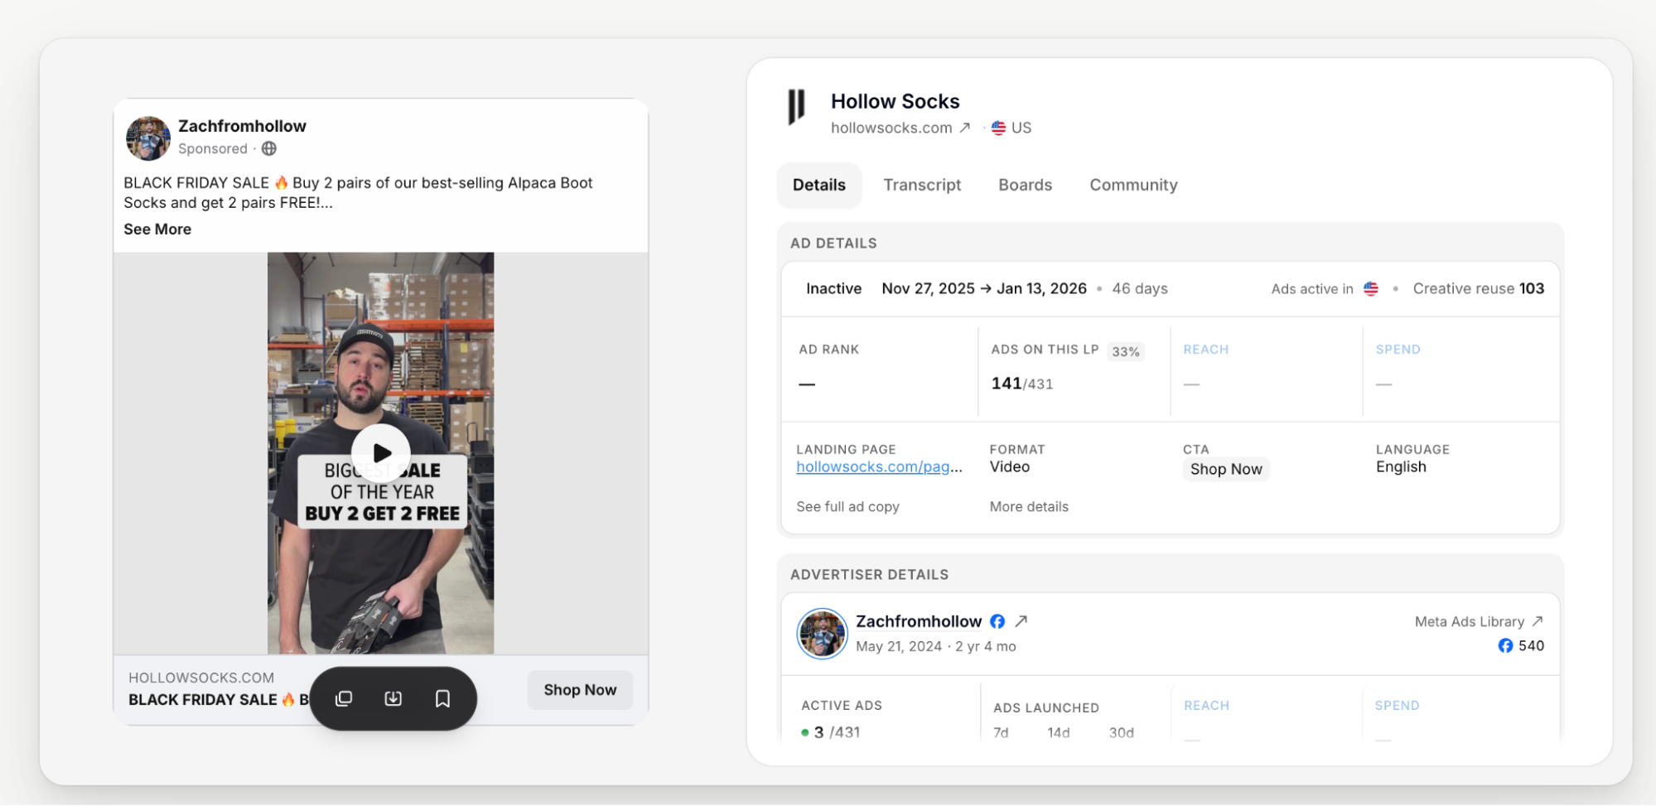Click the "Nov 27, 2025 → Jan 13, 2026" date range

point(984,288)
